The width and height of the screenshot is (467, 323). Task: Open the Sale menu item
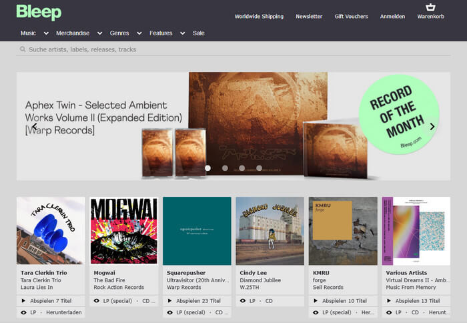pos(199,33)
